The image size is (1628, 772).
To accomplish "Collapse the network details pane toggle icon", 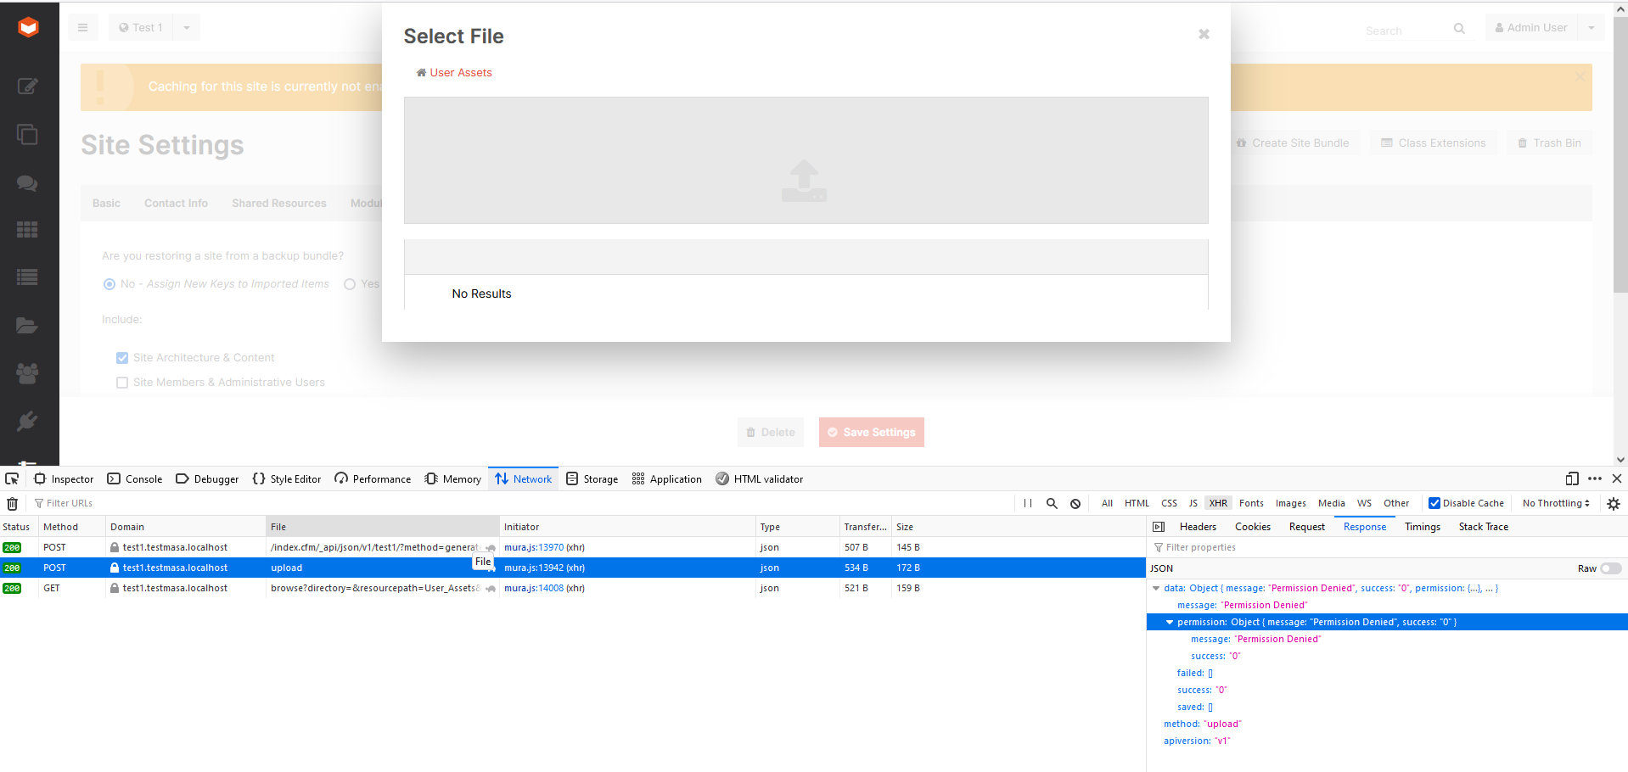I will (1159, 527).
